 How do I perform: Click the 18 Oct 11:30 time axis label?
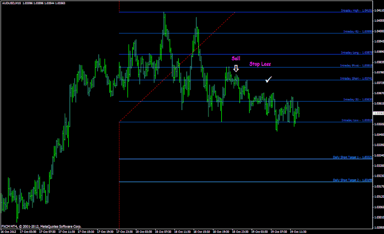point(182,231)
